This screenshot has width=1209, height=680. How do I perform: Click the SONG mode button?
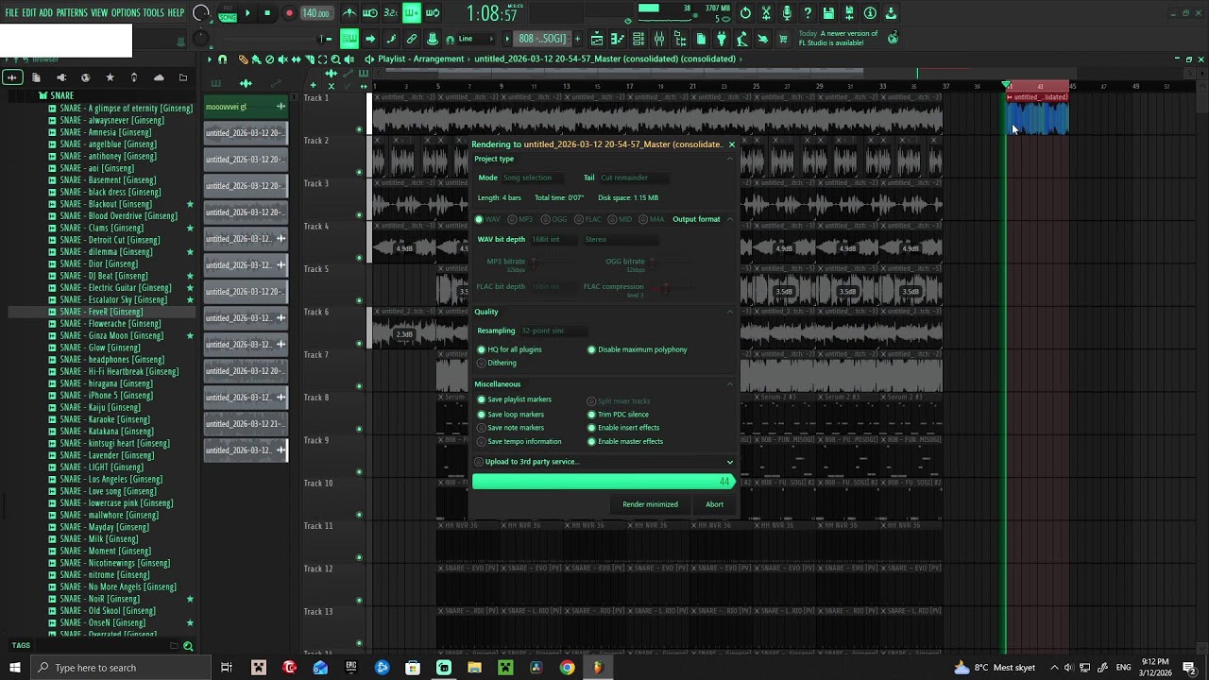228,17
